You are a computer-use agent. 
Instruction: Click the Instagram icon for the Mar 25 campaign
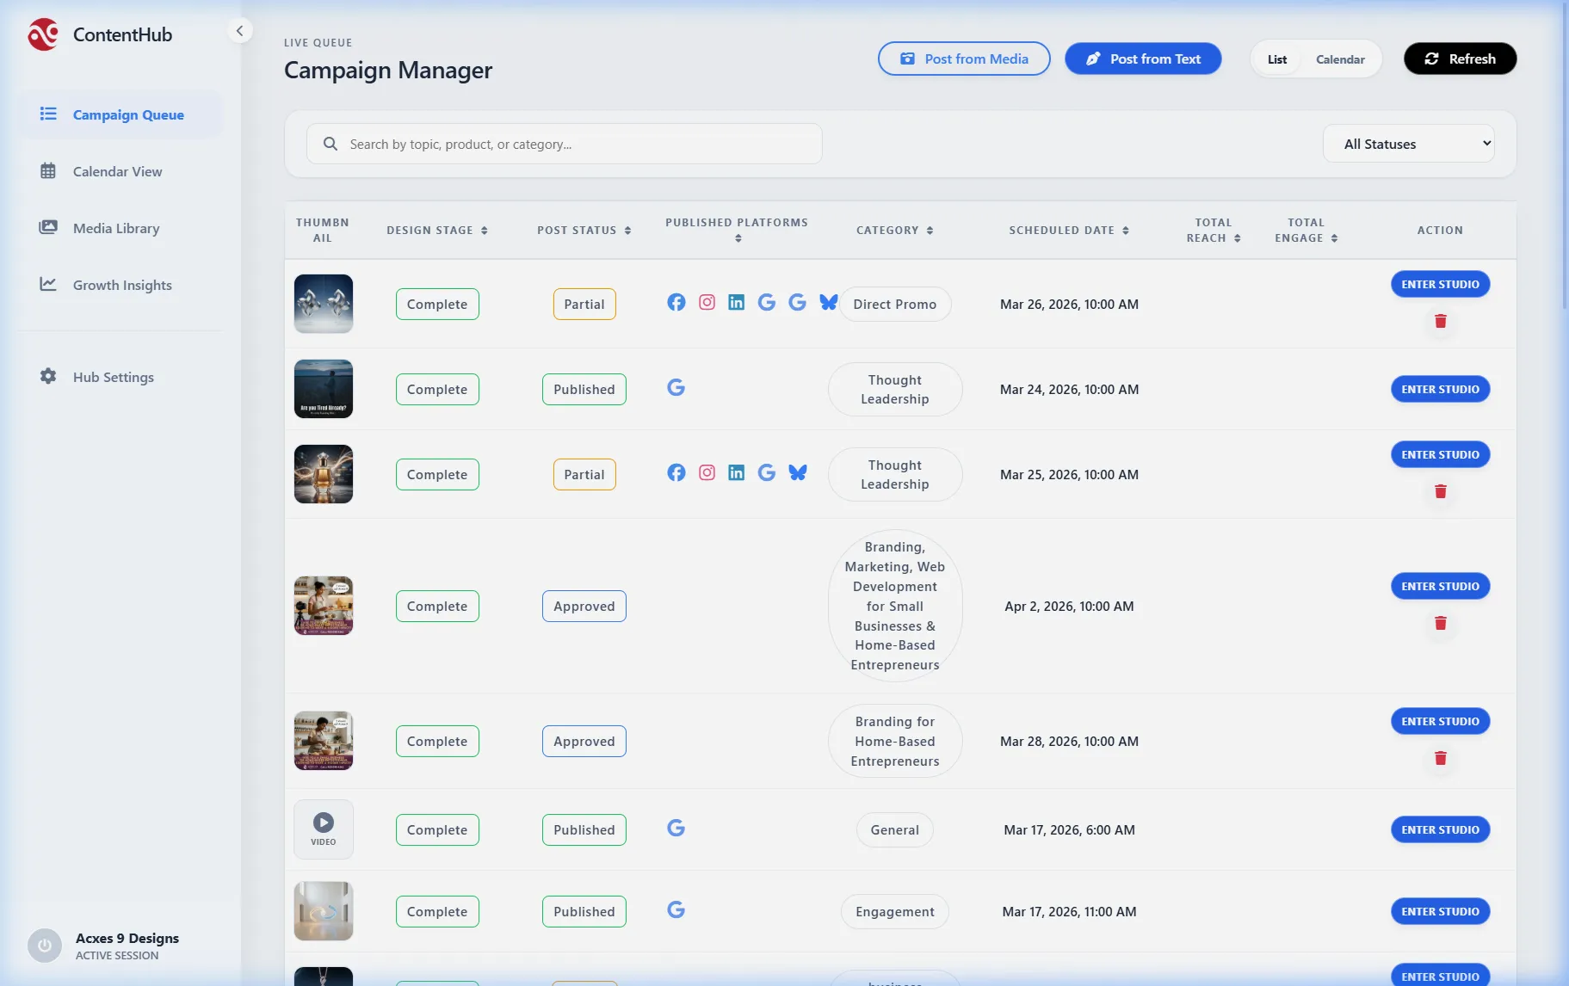point(707,472)
